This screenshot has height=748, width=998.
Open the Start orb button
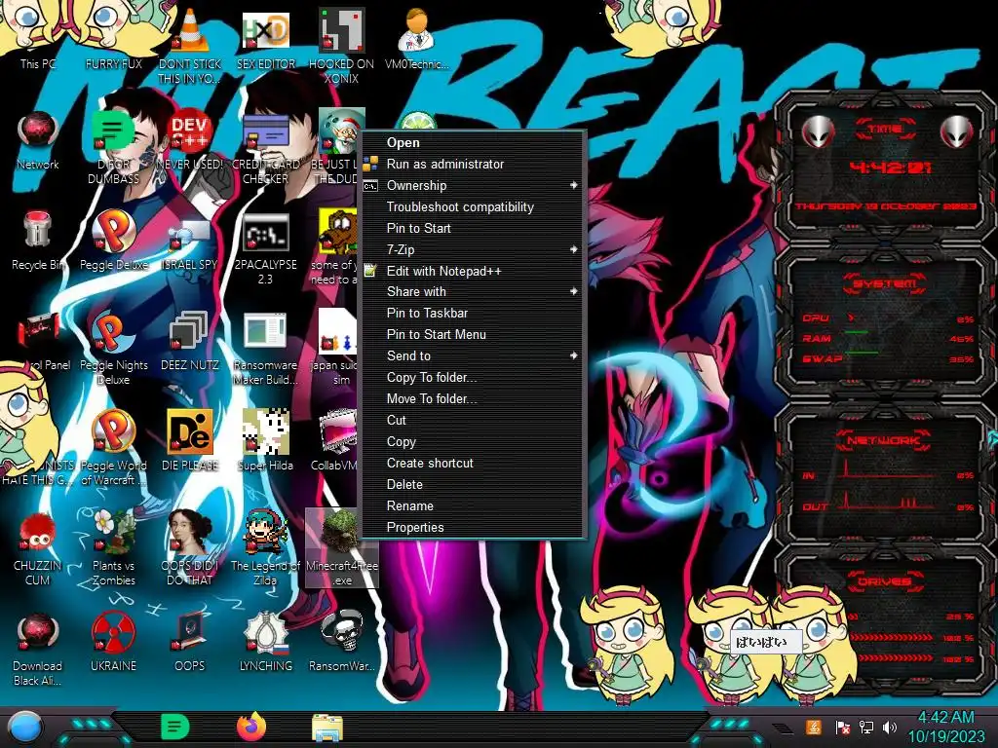pyautogui.click(x=24, y=727)
